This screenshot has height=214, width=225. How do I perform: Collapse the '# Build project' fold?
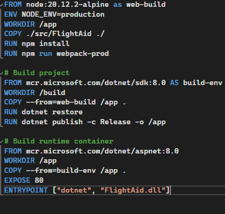click(2, 73)
